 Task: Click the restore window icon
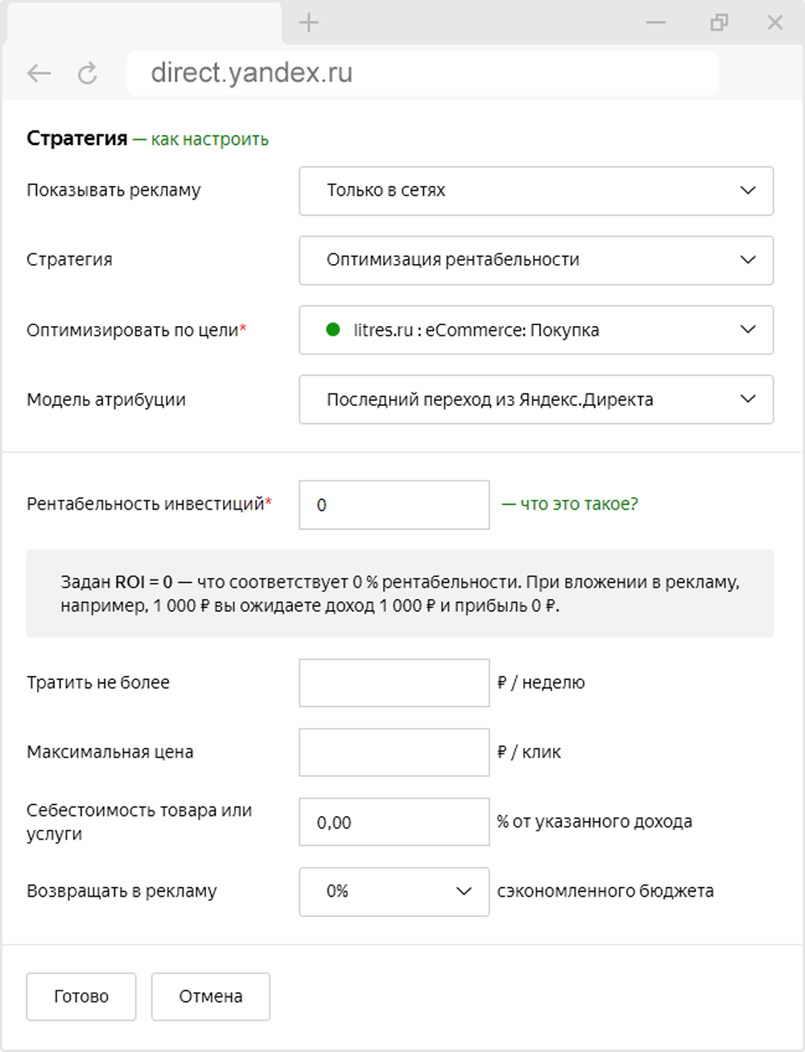tap(719, 23)
